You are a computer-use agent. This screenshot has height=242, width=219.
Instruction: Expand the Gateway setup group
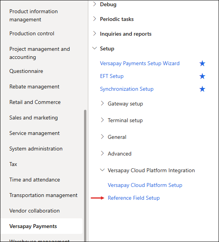102,103
